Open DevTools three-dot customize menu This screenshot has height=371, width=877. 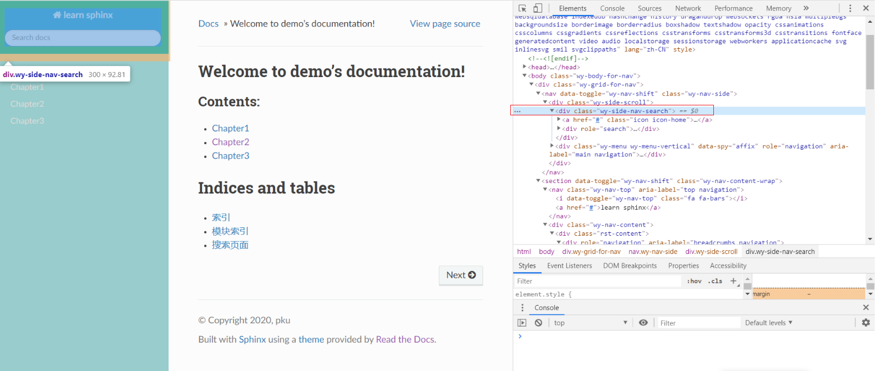click(x=850, y=8)
